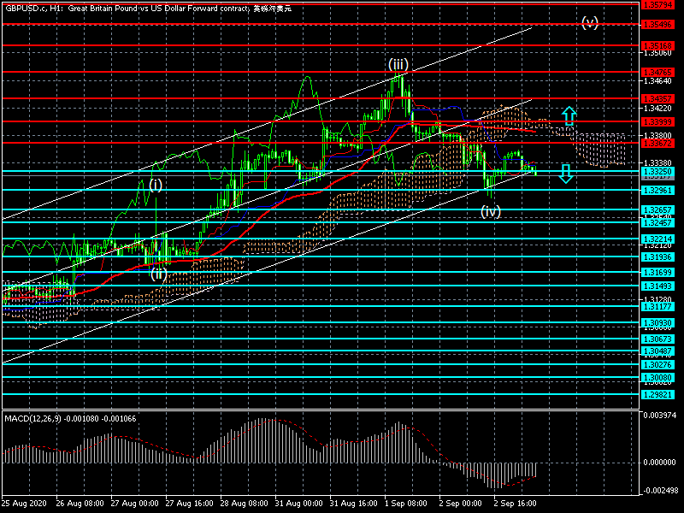Screen dimensions: 684x513
Task: Click the 27 Aug 00:00 time axis label
Action: [x=134, y=504]
